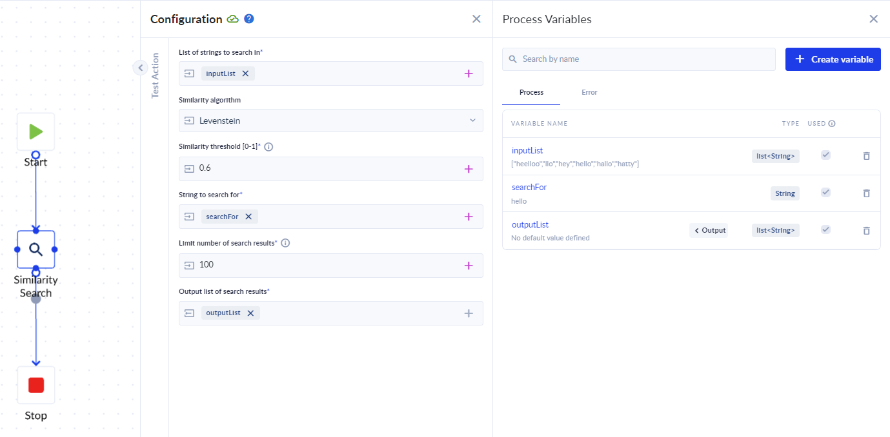Collapse the Test Action panel with the chevron

(140, 67)
